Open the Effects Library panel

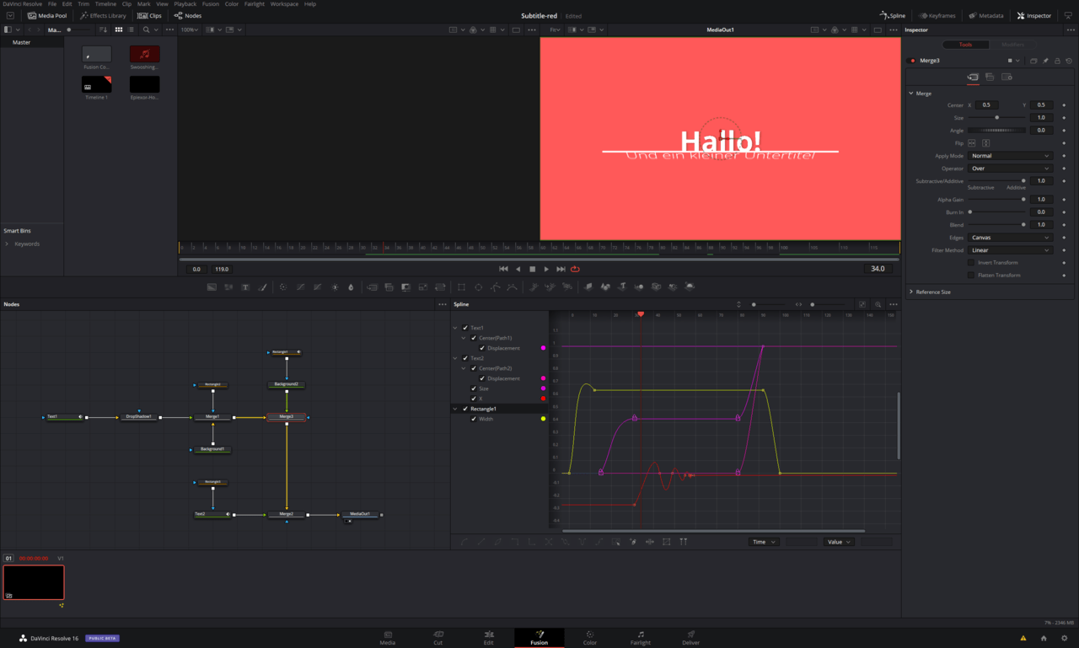(x=103, y=15)
